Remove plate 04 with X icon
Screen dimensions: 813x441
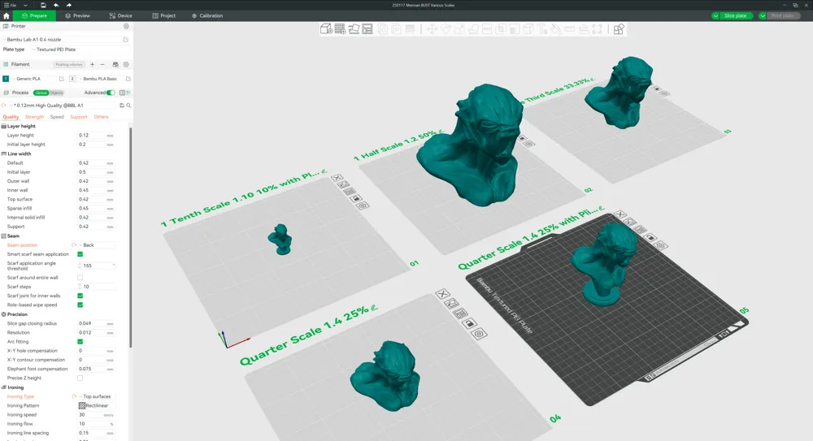[x=442, y=294]
